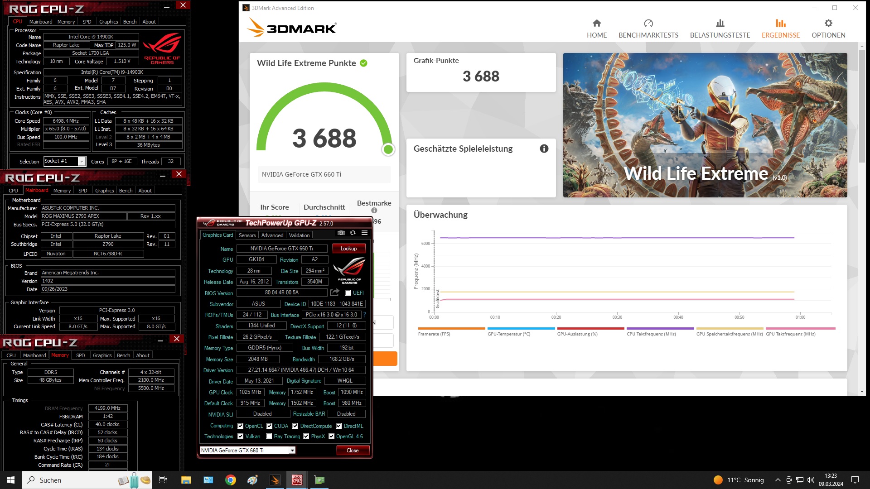
Task: Open the 3DMark HOME section
Action: click(x=597, y=29)
